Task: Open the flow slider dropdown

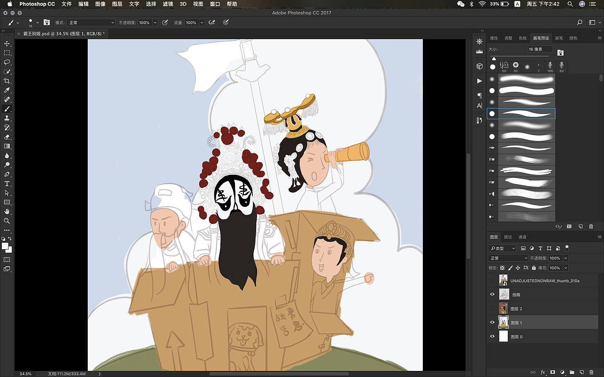Action: 202,23
